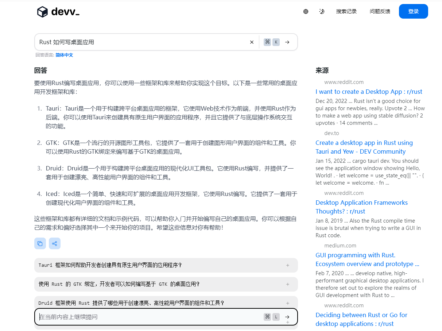Click the ⌘ L shortcut badge
442x331 pixels.
[x=272, y=317]
